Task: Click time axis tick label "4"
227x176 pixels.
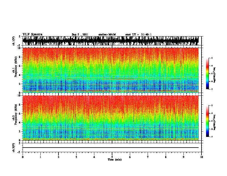Action: coord(94,157)
